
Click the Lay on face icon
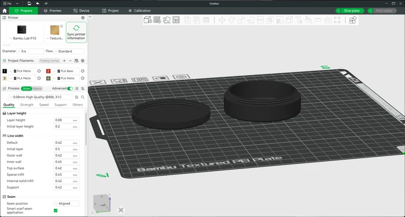coord(251,20)
